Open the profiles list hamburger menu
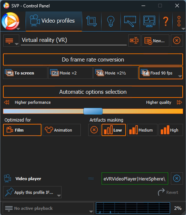Image resolution: width=186 pixels, height=215 pixels. 11,41
